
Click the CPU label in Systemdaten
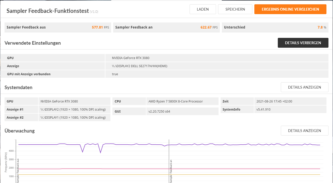118,101
